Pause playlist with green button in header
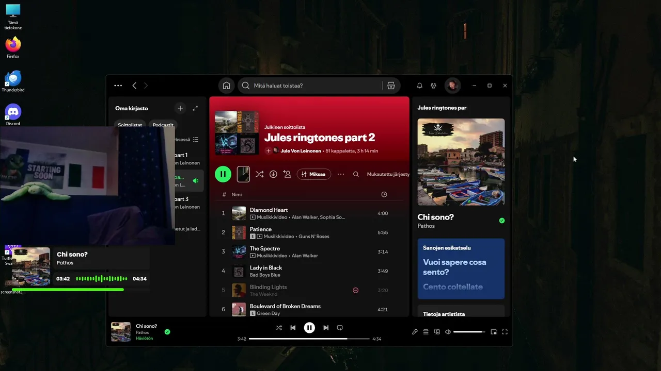The width and height of the screenshot is (661, 371). (x=223, y=174)
